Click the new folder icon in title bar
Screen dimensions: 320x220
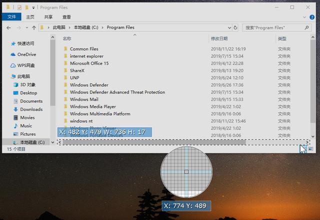click(26, 7)
